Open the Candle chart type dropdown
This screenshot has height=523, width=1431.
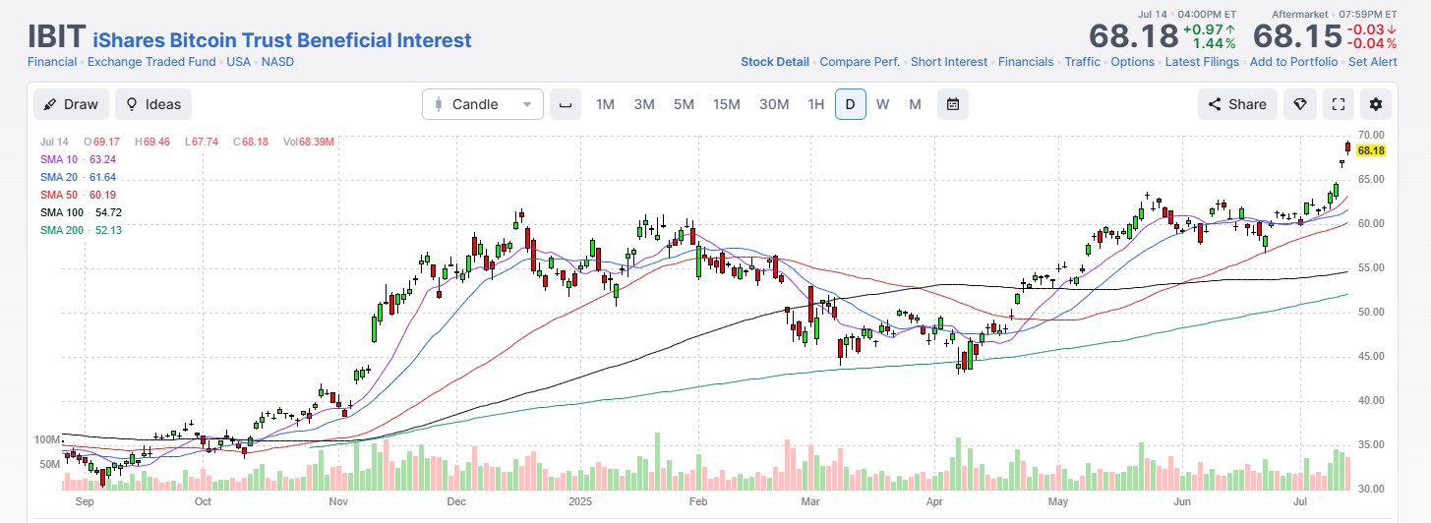coord(483,104)
